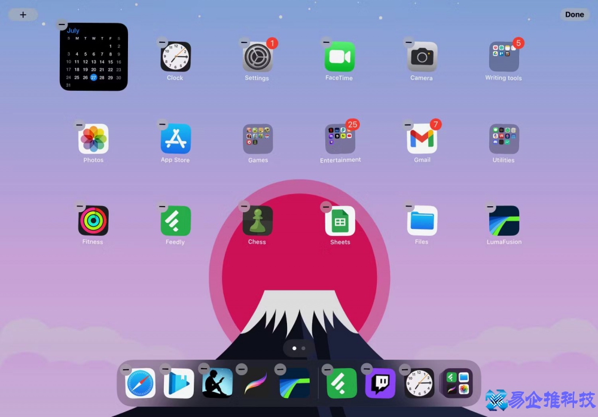Image resolution: width=598 pixels, height=417 pixels.
Task: Open the Writing tools folder
Action: pos(504,57)
